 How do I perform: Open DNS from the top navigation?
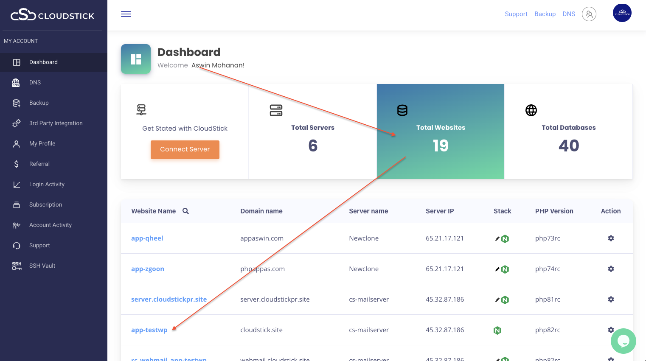pyautogui.click(x=569, y=14)
